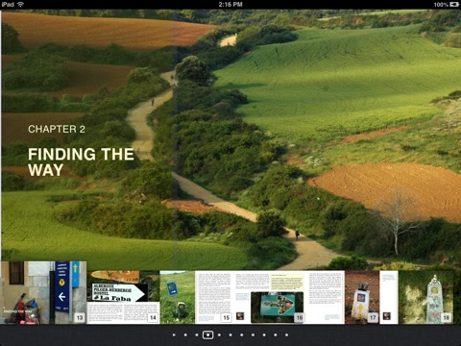
Task: Tap the "FINDING THE WAY" chapter title
Action: click(x=81, y=161)
